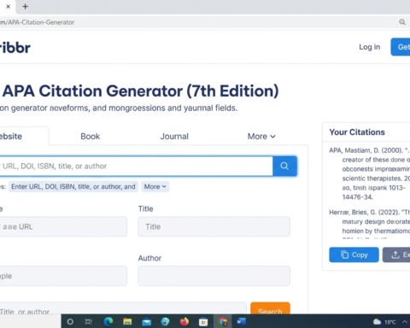Switch to Chrome in the taskbar
The width and height of the screenshot is (410, 328).
(x=223, y=322)
